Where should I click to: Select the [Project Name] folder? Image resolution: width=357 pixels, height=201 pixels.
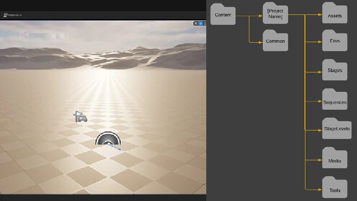[x=275, y=14]
